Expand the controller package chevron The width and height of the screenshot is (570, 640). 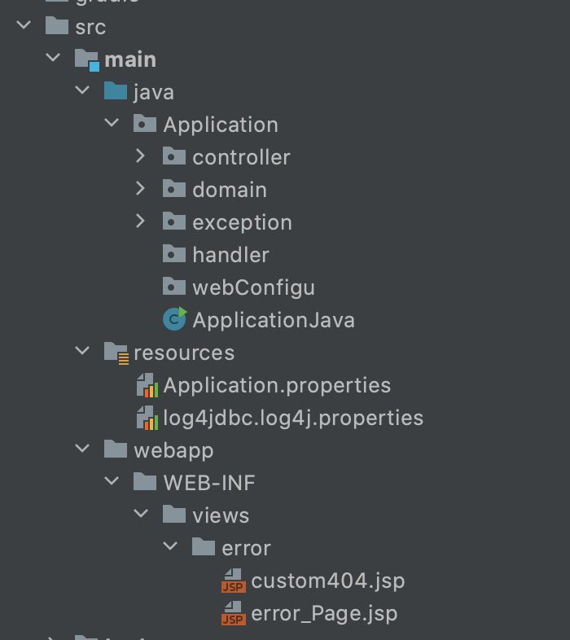pyautogui.click(x=140, y=156)
